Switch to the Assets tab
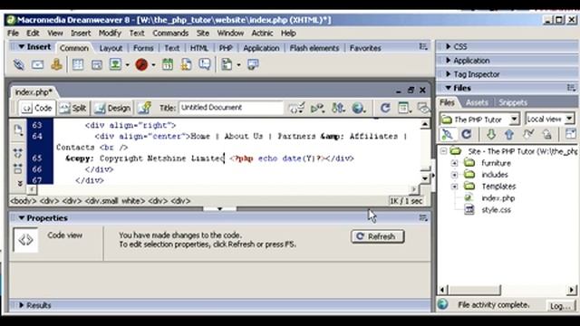The height and width of the screenshot is (326, 580). pos(477,102)
